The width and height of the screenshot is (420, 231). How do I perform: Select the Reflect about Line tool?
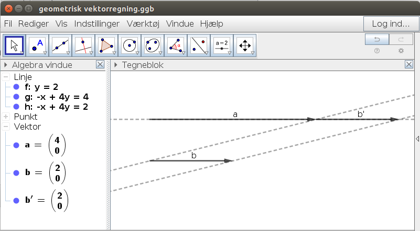199,45
